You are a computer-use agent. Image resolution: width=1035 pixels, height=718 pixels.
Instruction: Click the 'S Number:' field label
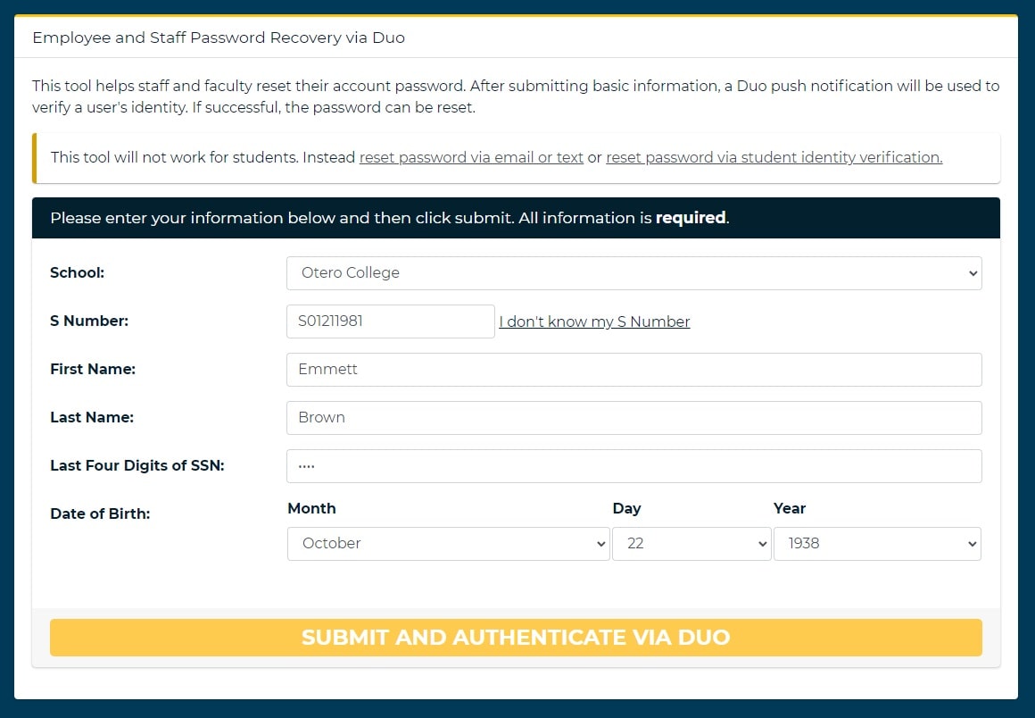(89, 321)
